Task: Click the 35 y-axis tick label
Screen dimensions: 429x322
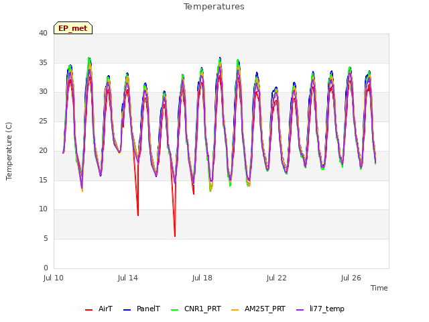Action: 43,62
